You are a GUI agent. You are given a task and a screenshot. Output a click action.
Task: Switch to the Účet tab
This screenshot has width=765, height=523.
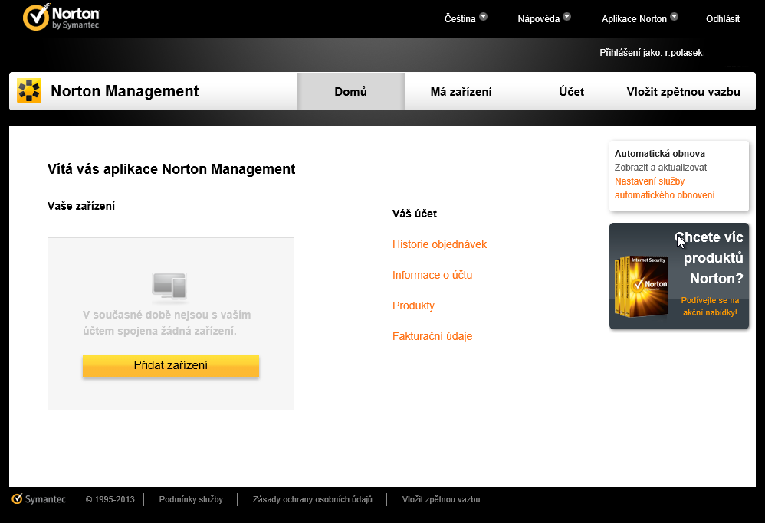pyautogui.click(x=571, y=92)
